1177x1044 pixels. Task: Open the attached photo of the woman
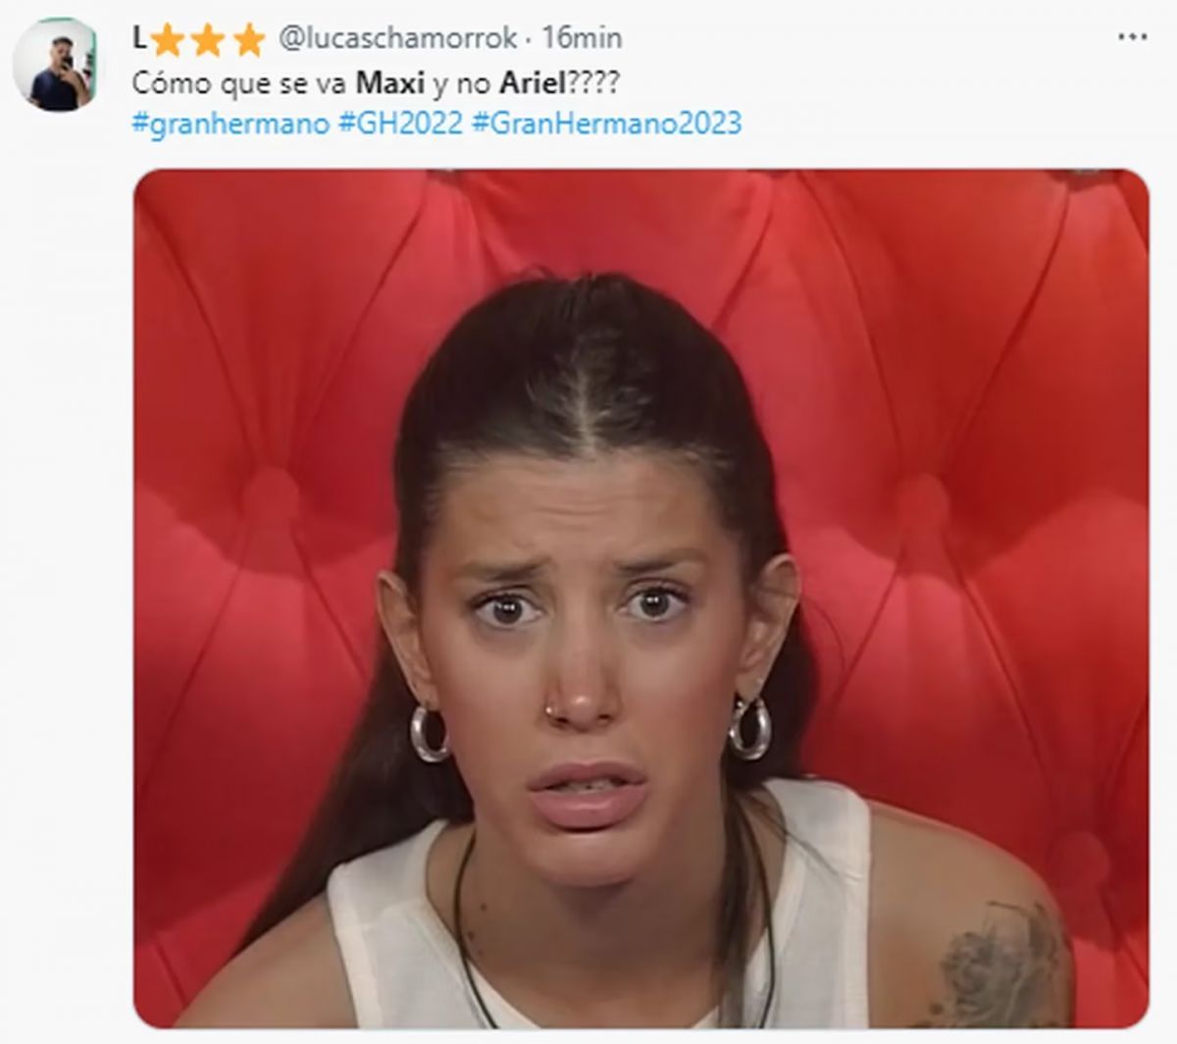click(x=640, y=599)
